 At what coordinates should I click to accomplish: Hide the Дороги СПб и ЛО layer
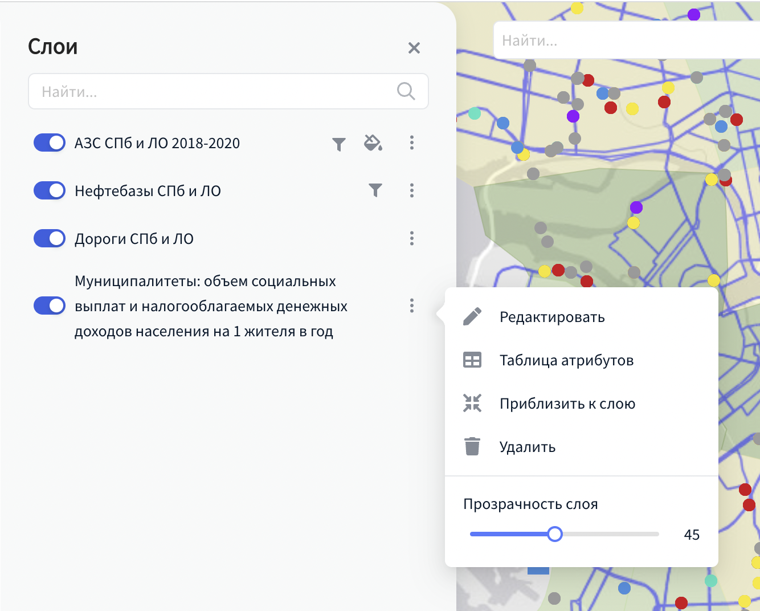click(50, 238)
